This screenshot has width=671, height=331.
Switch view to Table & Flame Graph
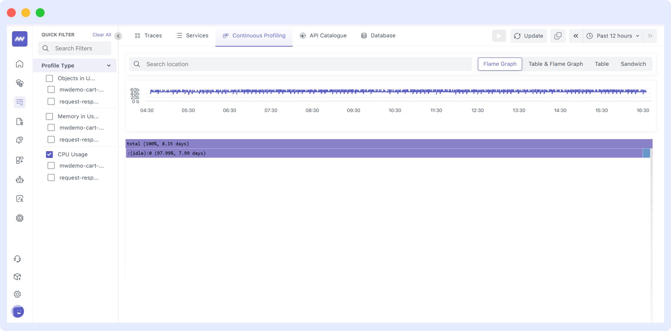tap(555, 64)
